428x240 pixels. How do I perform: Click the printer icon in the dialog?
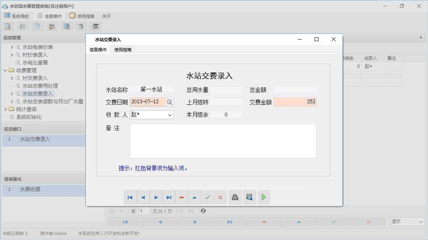pos(235,197)
